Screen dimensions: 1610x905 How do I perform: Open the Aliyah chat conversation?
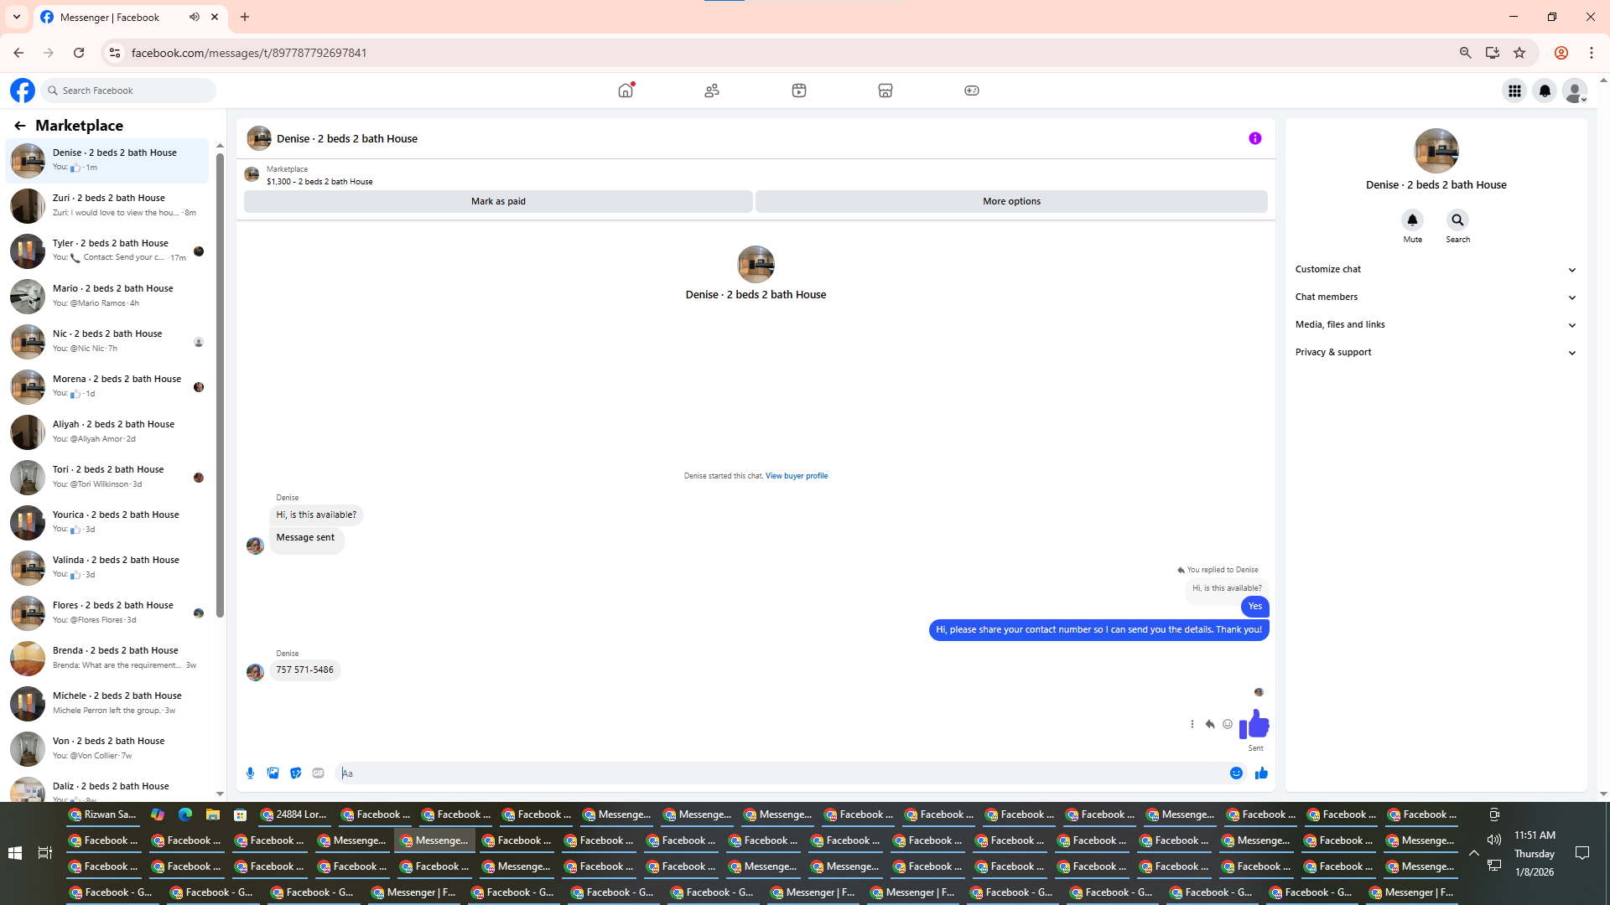point(106,432)
